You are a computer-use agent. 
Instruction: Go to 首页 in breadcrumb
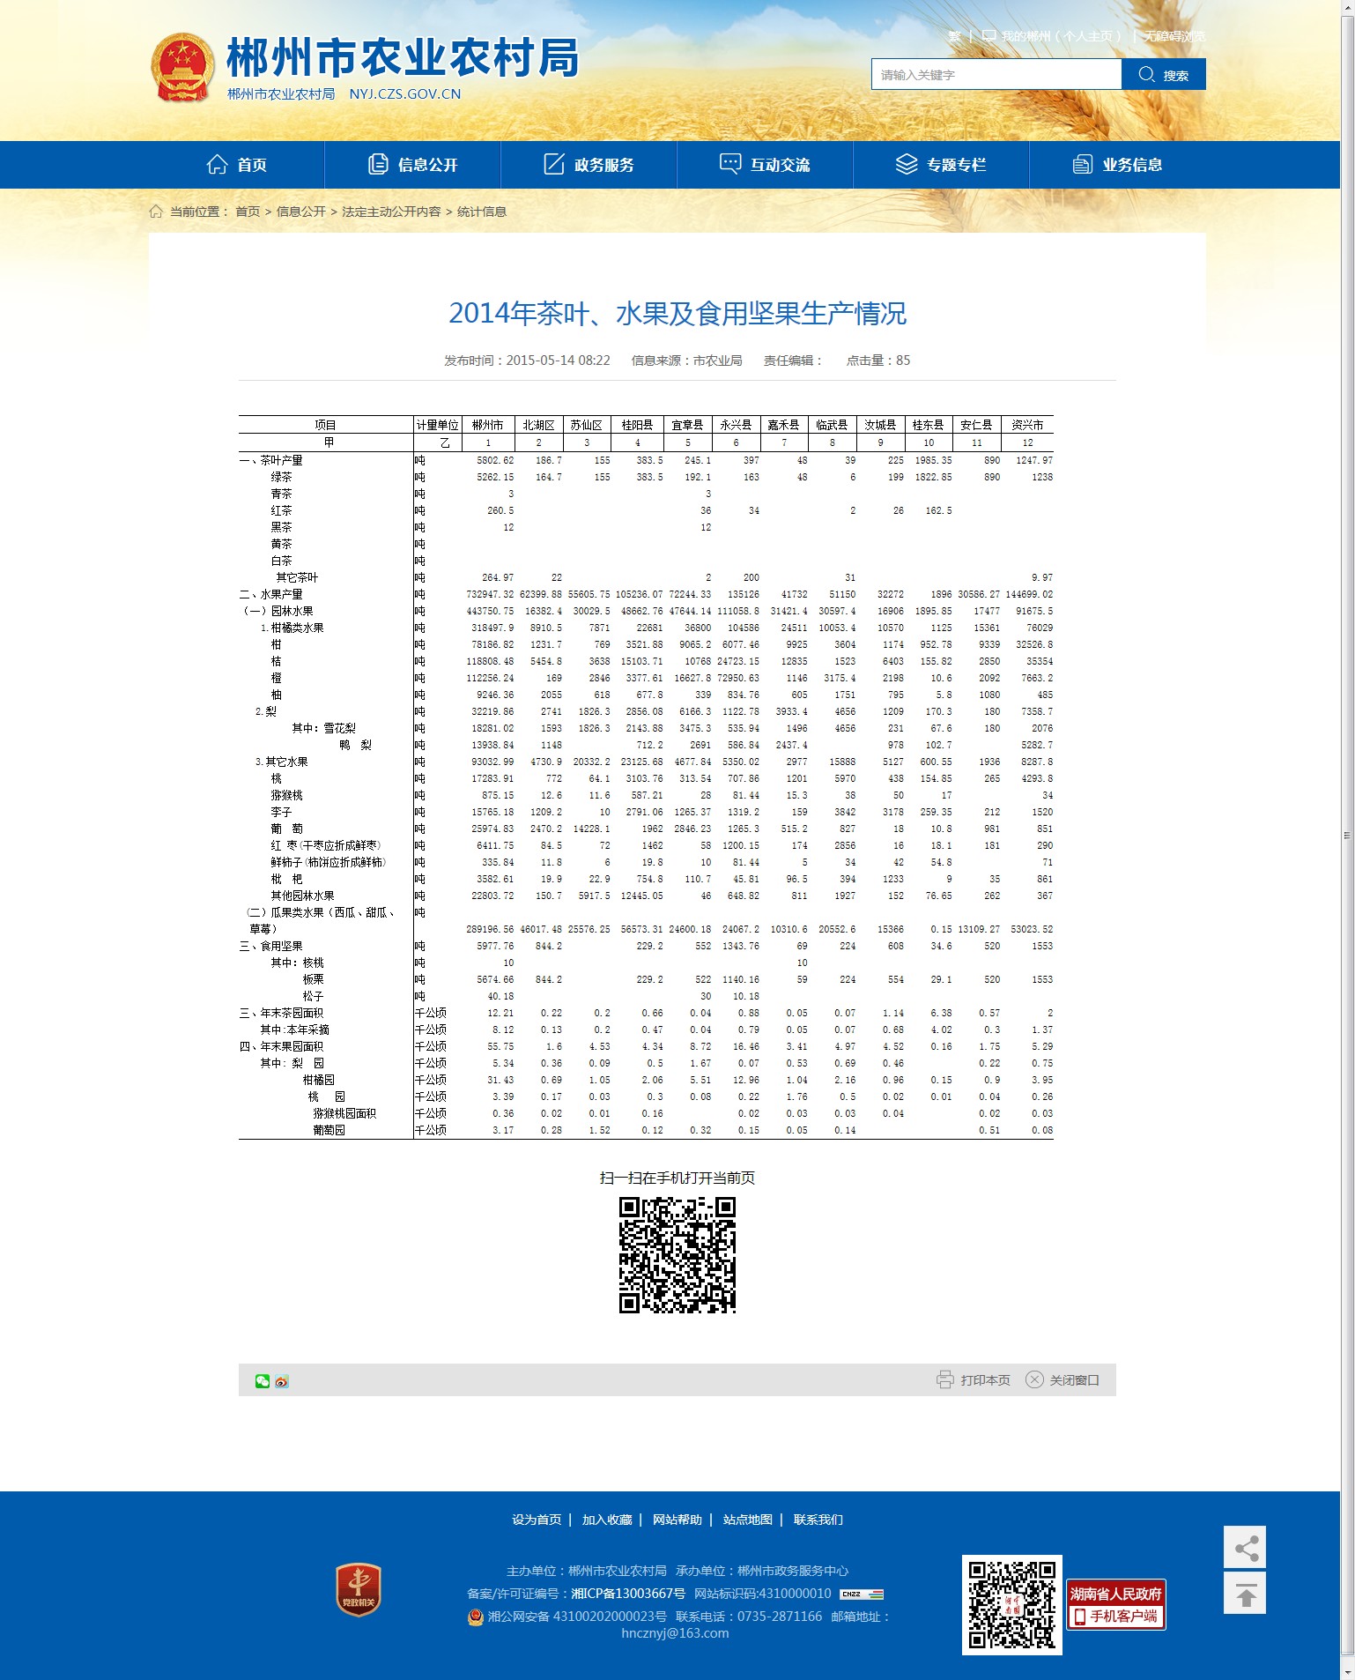click(x=248, y=212)
